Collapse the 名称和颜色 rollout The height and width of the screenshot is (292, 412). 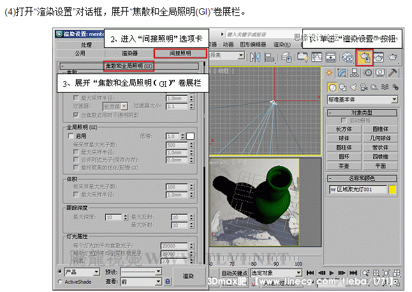point(362,178)
